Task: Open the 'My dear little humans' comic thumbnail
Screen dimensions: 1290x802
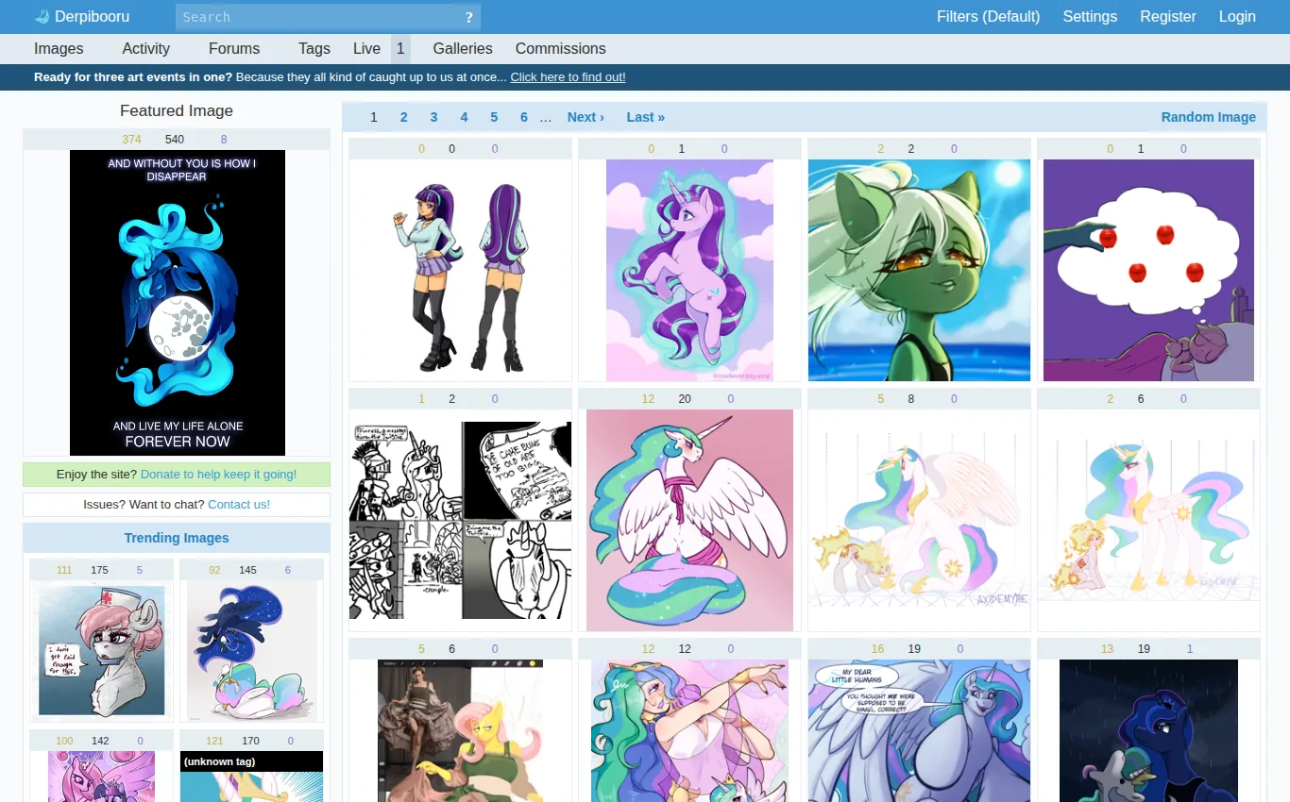Action: pyautogui.click(x=919, y=731)
